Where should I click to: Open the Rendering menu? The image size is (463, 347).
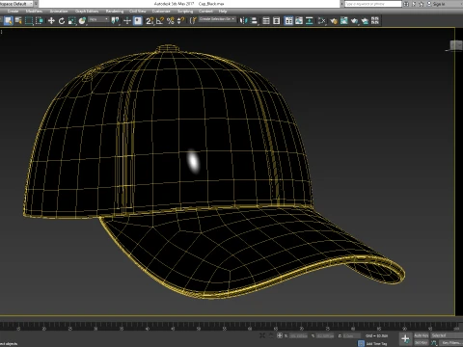(x=115, y=11)
